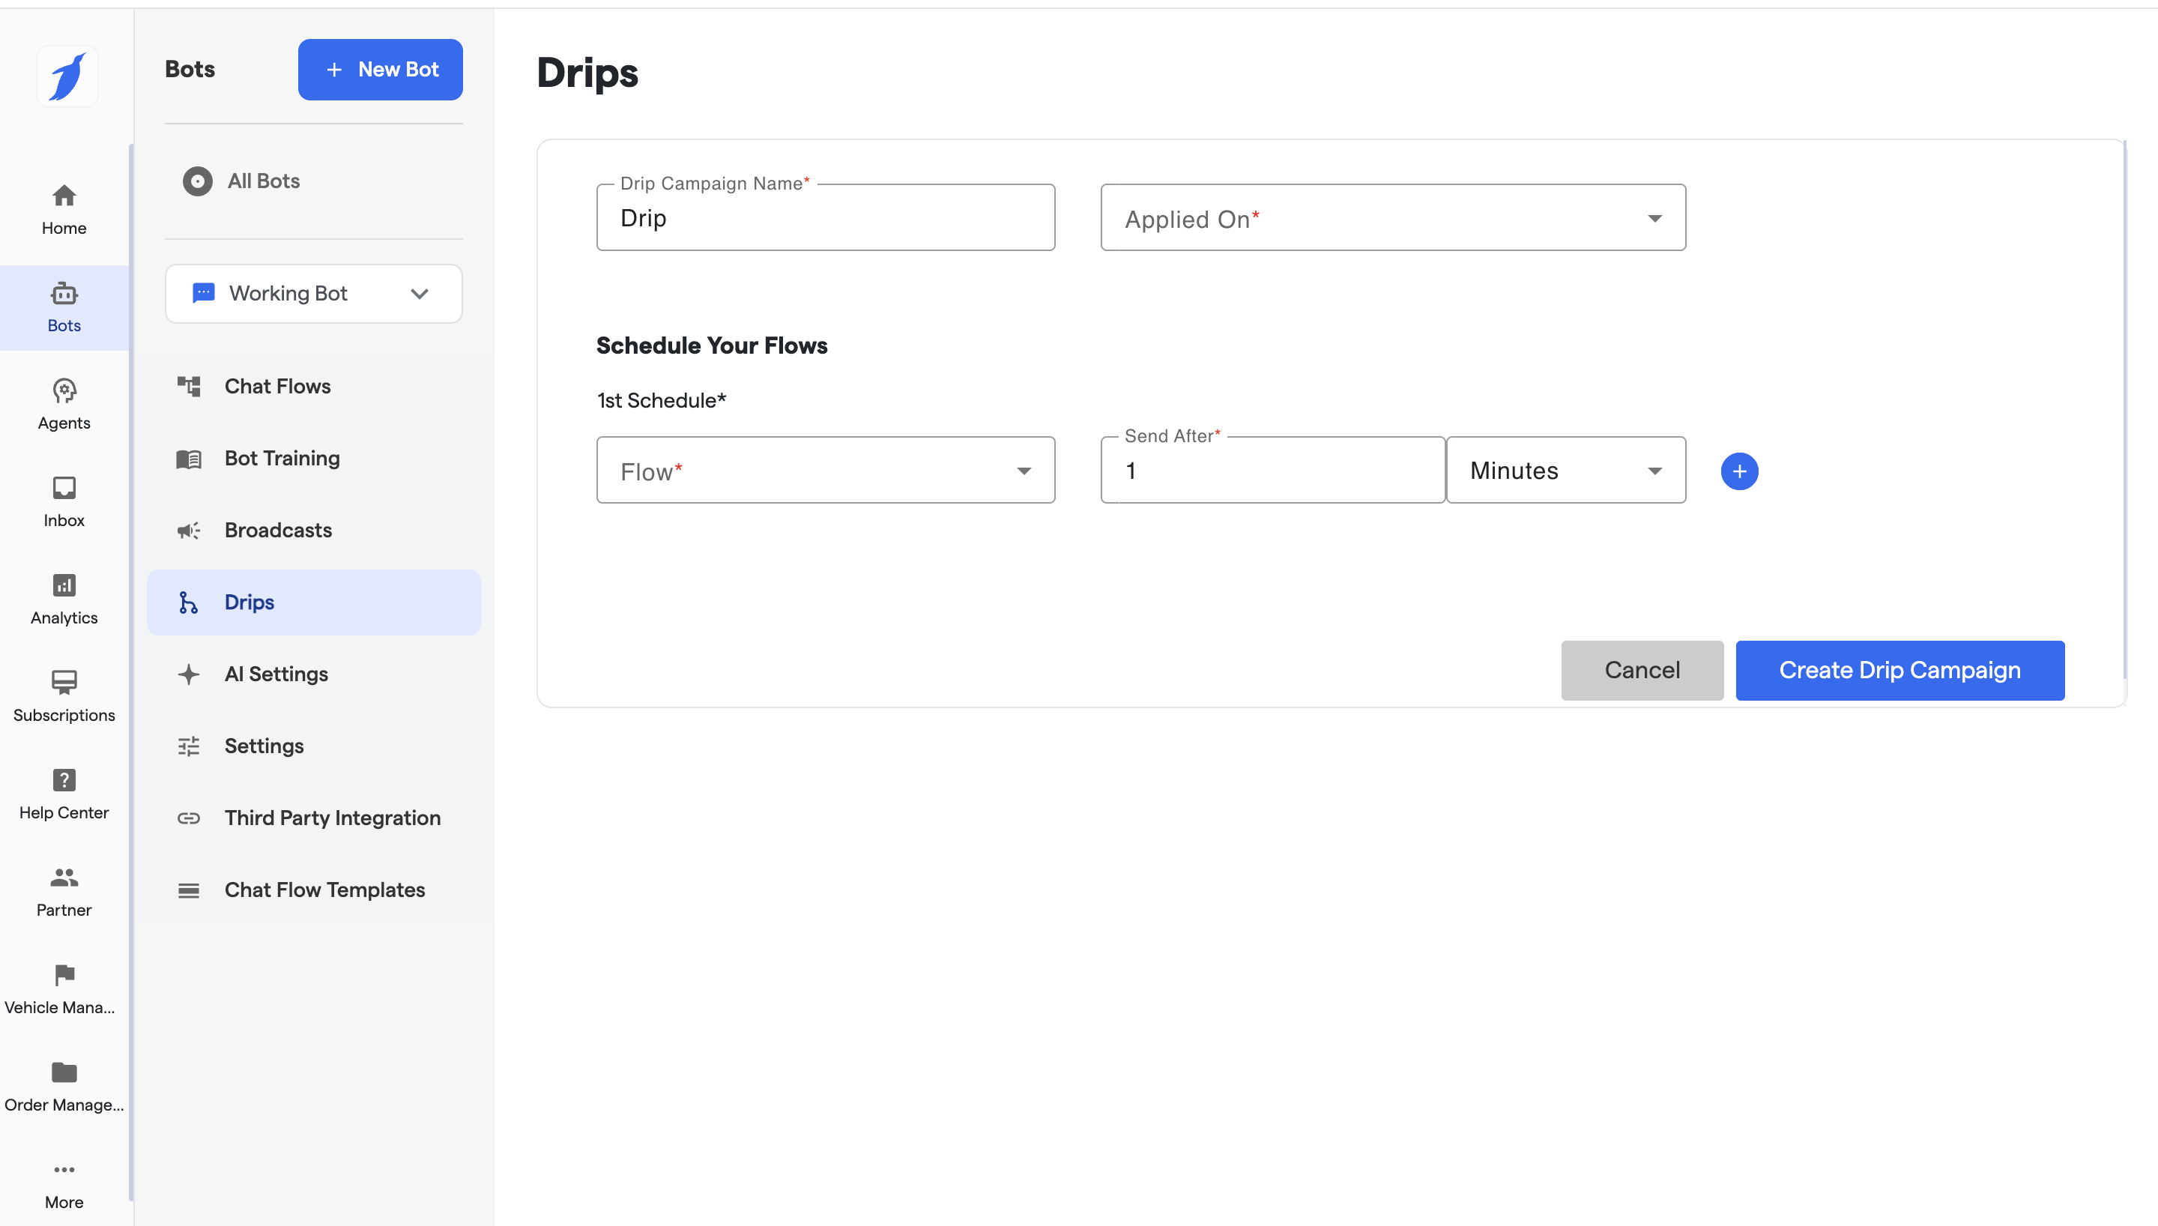The image size is (2158, 1226).
Task: Open the Agents section icon
Action: [x=64, y=391]
